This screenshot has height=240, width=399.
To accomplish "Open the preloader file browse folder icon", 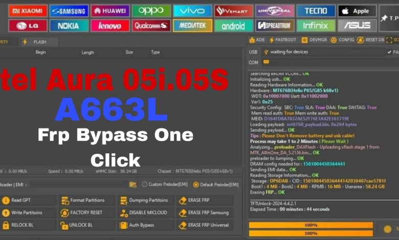I will 133,184.
